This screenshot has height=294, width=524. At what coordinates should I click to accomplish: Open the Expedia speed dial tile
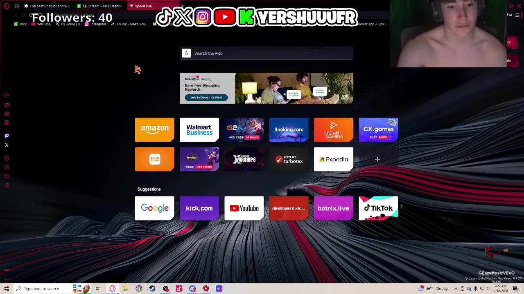point(334,159)
